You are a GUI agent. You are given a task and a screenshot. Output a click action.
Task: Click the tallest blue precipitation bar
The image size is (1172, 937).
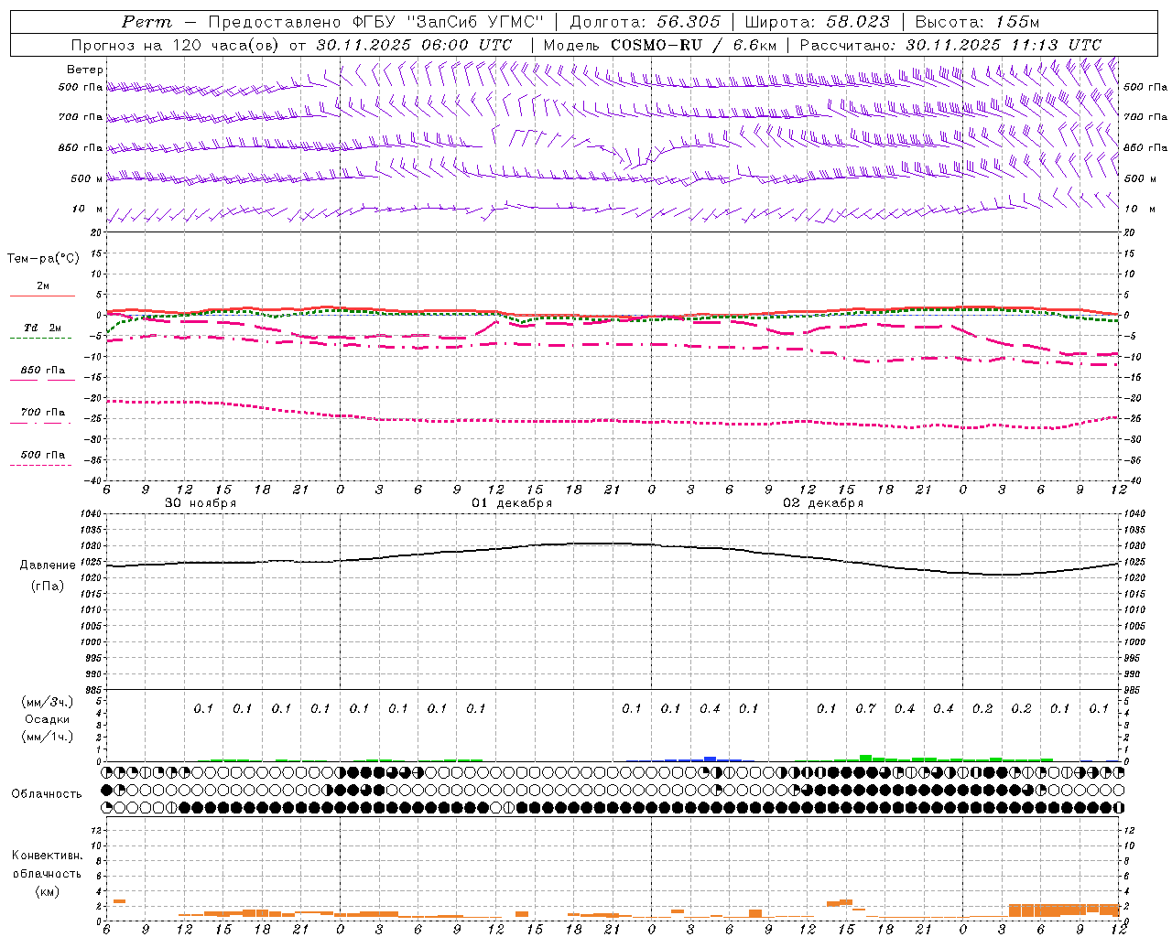click(710, 759)
